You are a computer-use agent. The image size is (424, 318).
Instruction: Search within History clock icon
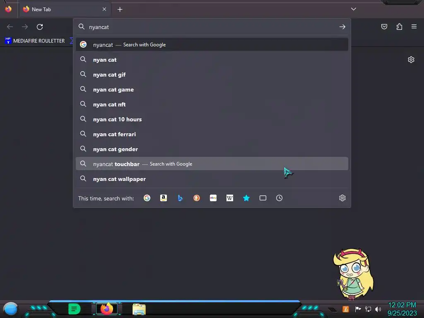(279, 198)
